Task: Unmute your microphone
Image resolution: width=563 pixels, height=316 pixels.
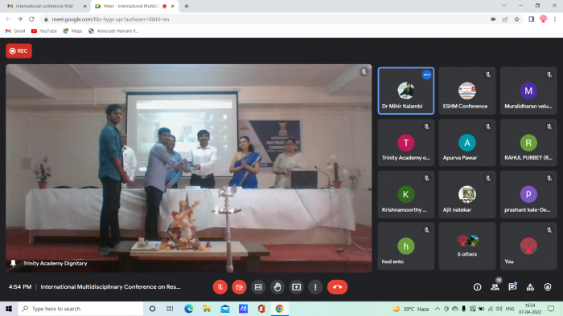Action: tap(220, 287)
